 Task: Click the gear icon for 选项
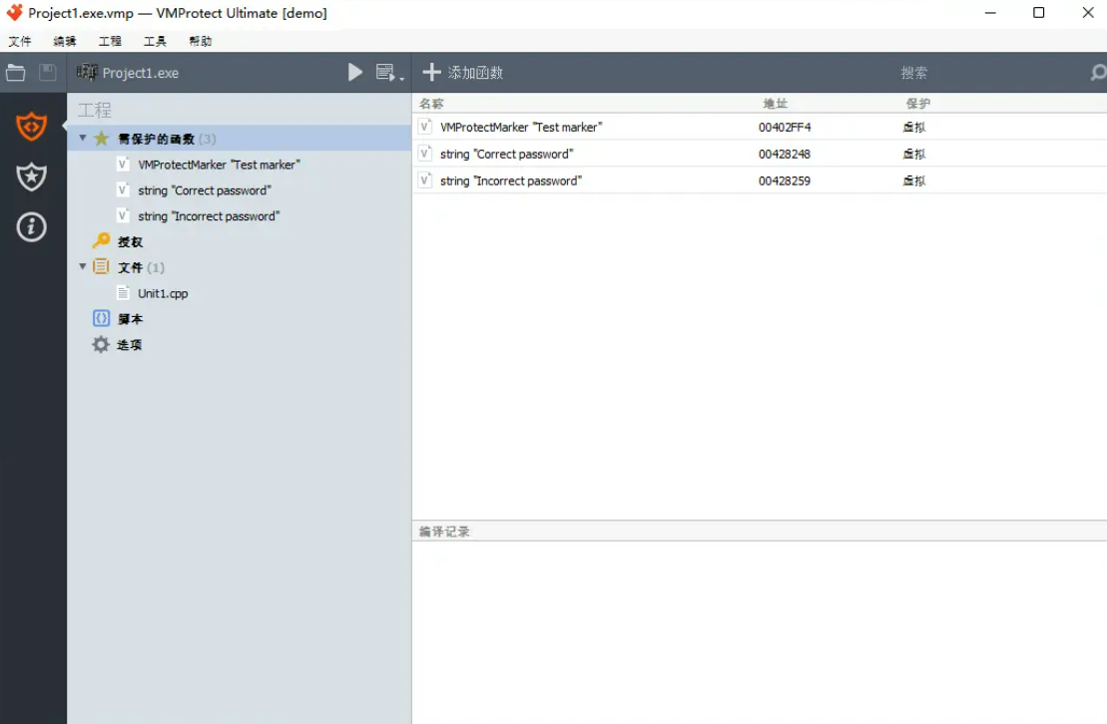(x=102, y=344)
